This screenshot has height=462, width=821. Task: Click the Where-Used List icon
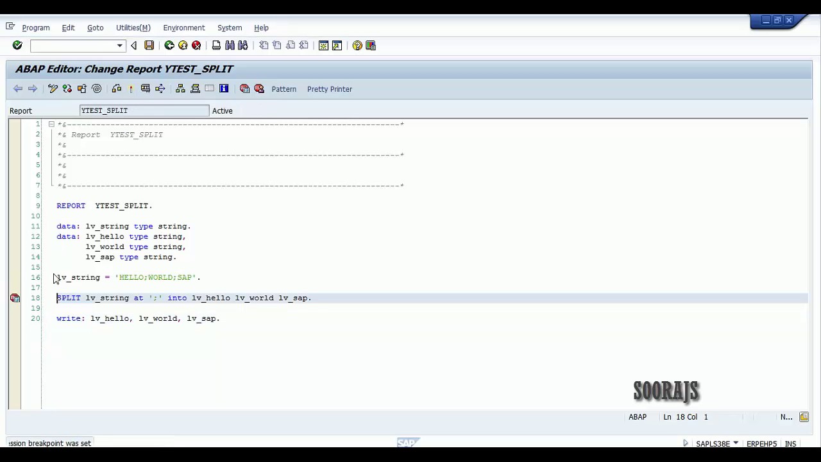160,89
